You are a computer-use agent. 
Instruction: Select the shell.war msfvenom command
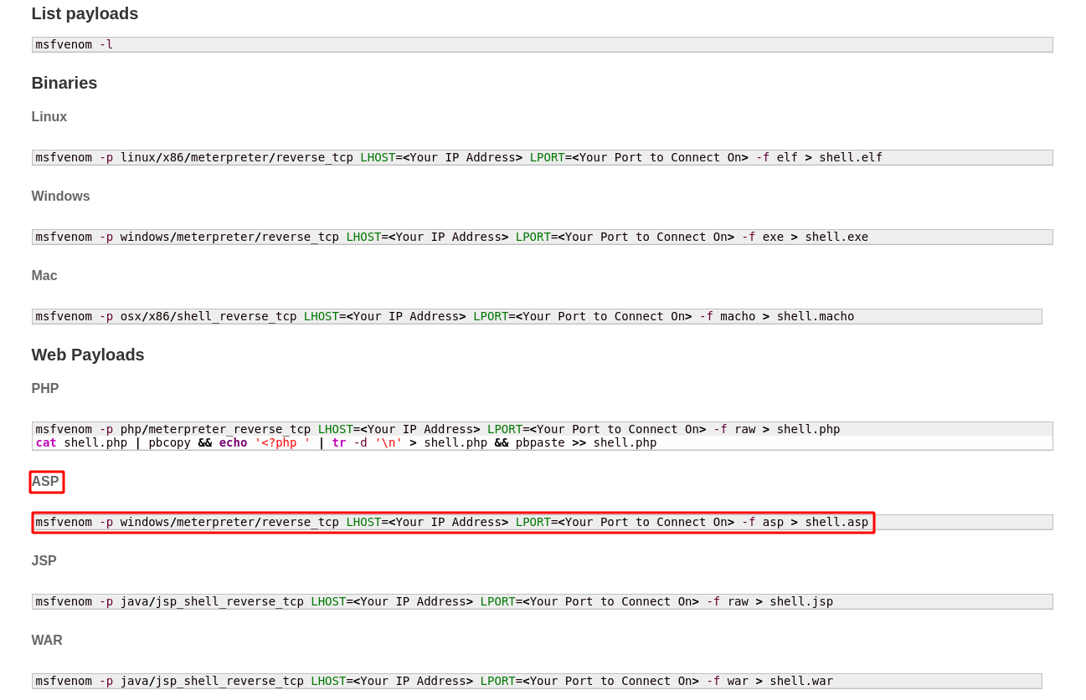pos(537,681)
